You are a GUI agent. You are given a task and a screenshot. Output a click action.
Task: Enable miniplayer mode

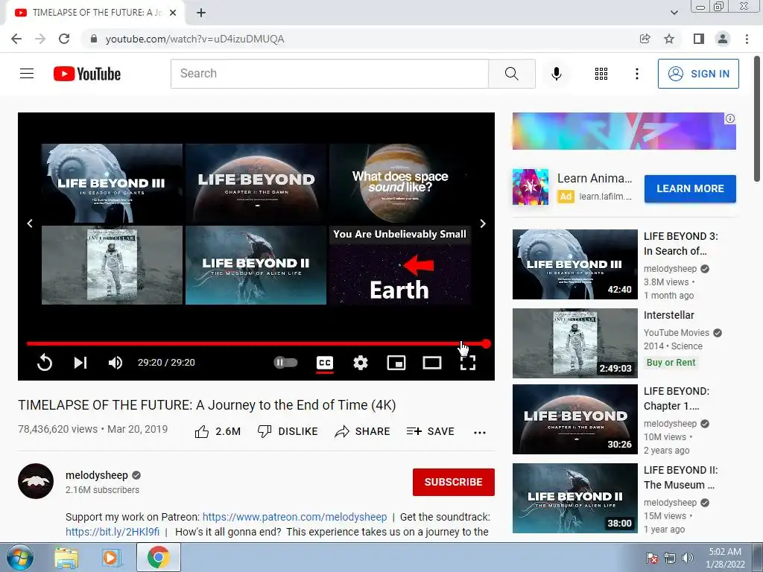pos(396,363)
